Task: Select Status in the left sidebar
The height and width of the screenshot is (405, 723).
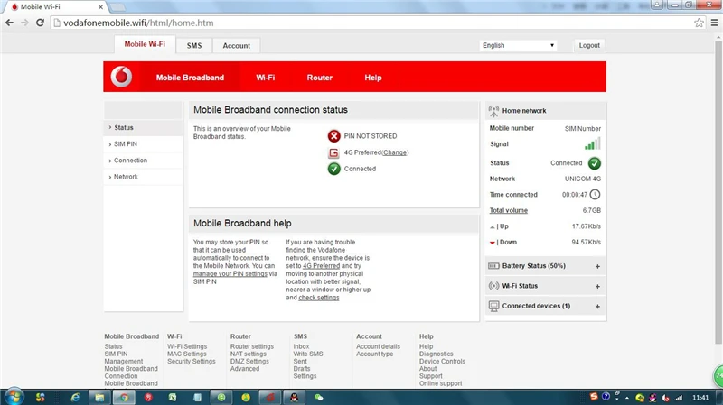Action: pos(144,127)
